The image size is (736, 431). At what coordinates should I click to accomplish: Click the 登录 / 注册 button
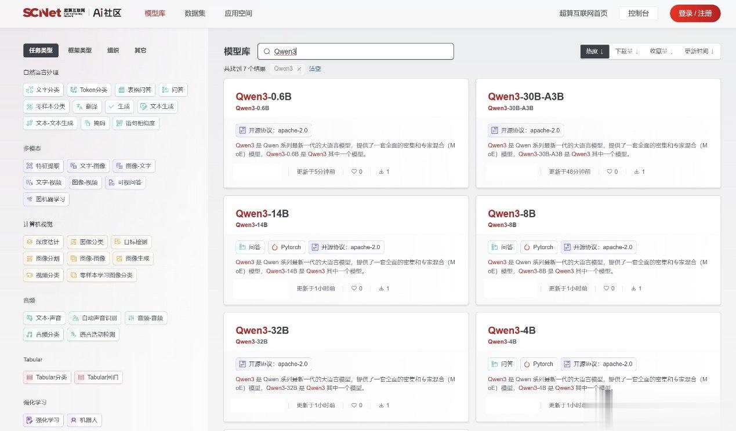pos(695,13)
